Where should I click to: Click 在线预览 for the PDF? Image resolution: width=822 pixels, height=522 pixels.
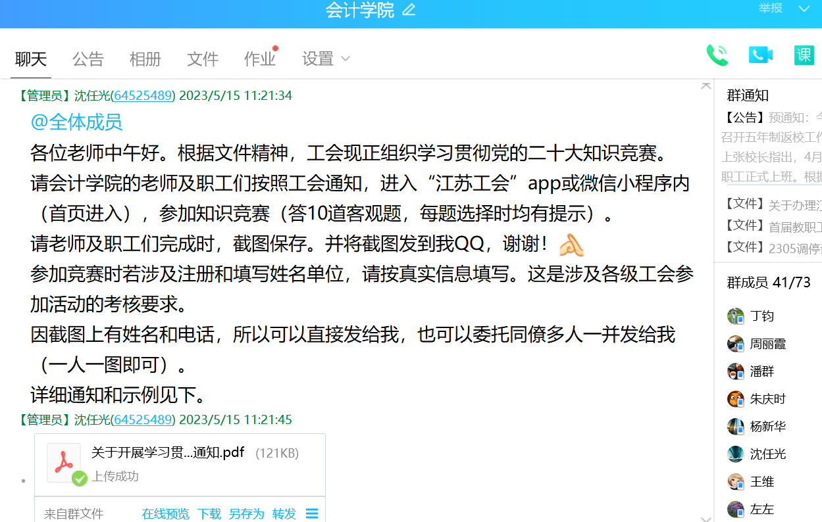pyautogui.click(x=165, y=513)
